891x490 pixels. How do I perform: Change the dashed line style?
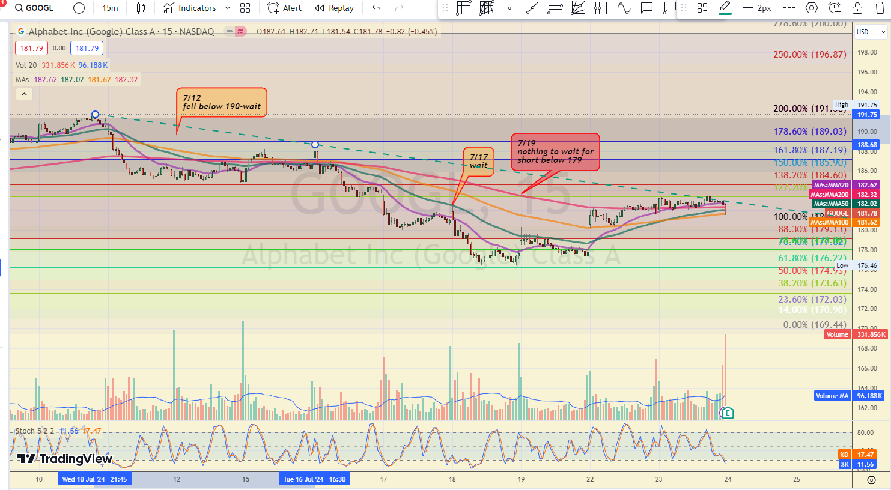[789, 8]
